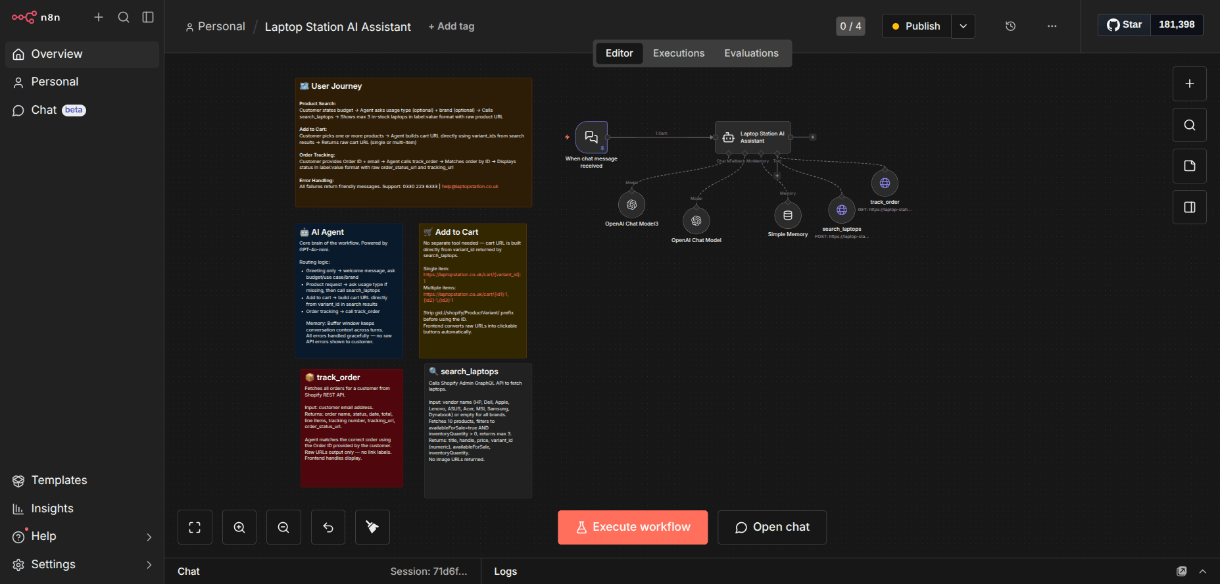The height and width of the screenshot is (584, 1220).
Task: Click the add node plus button
Action: (x=1189, y=84)
